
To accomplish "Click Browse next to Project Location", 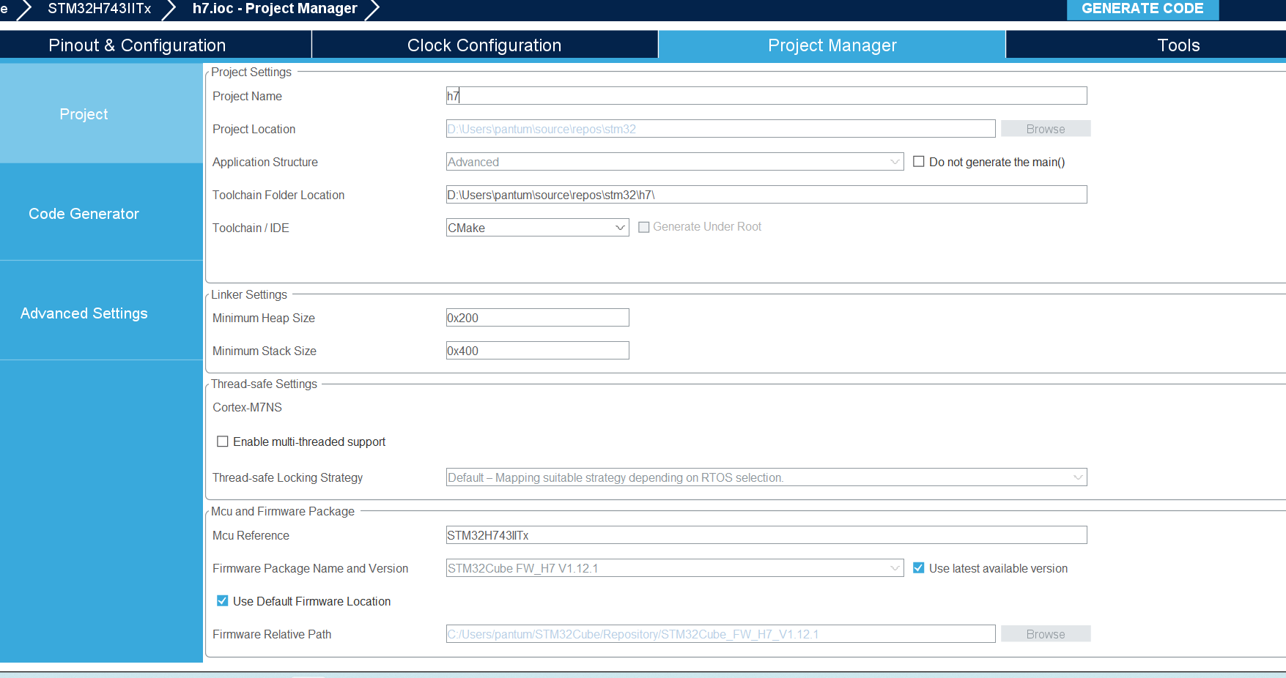I will coord(1046,129).
